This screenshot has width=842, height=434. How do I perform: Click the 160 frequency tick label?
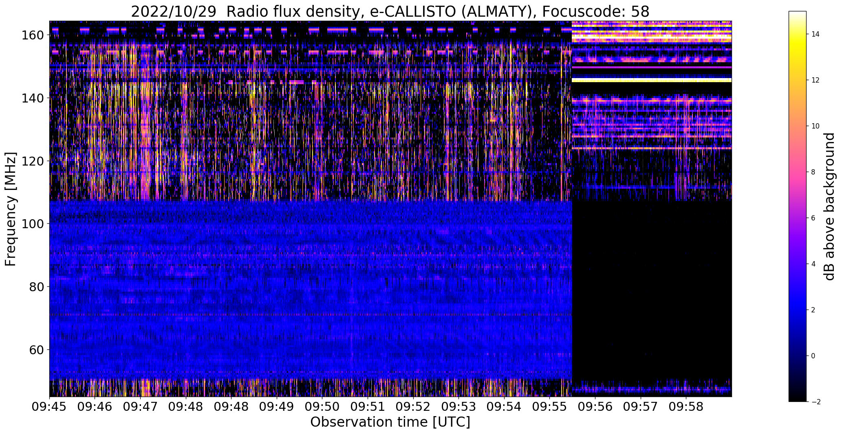pyautogui.click(x=33, y=35)
